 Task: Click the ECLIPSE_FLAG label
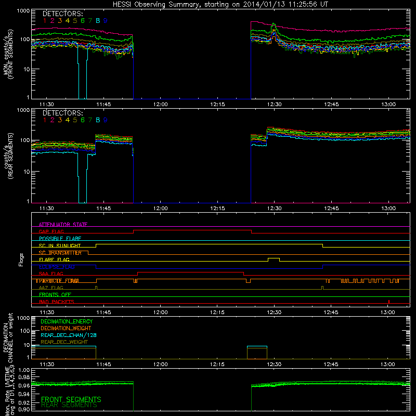click(x=57, y=267)
